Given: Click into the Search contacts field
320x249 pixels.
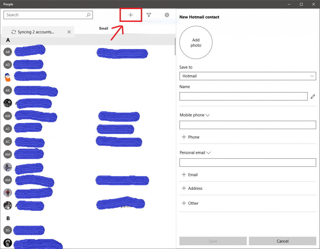Looking at the screenshot, I should tap(48, 15).
